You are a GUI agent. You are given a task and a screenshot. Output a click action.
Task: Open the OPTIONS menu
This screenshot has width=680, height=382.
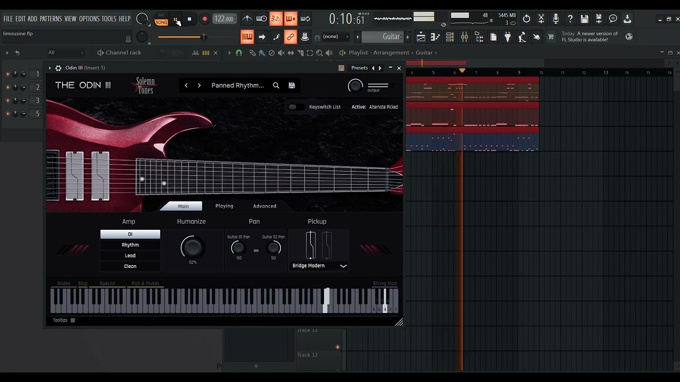click(89, 19)
